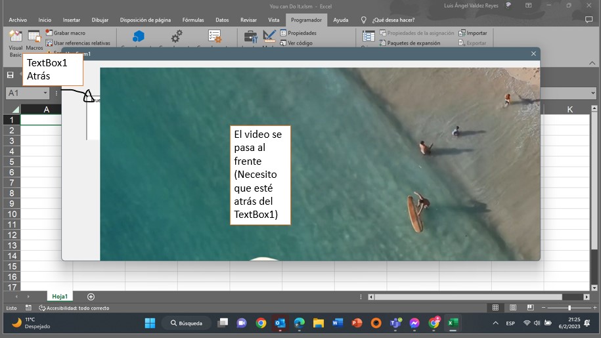Select column K header
Viewport: 601px width, 338px height.
569,110
